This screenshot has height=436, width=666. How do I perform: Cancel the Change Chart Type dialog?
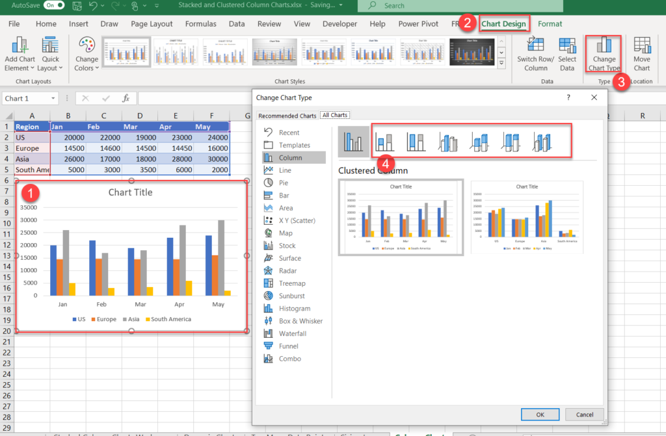tap(584, 414)
